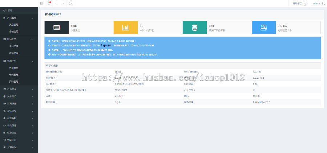
Task: Click the icon next to 入驻咨询
Action: (5, 147)
